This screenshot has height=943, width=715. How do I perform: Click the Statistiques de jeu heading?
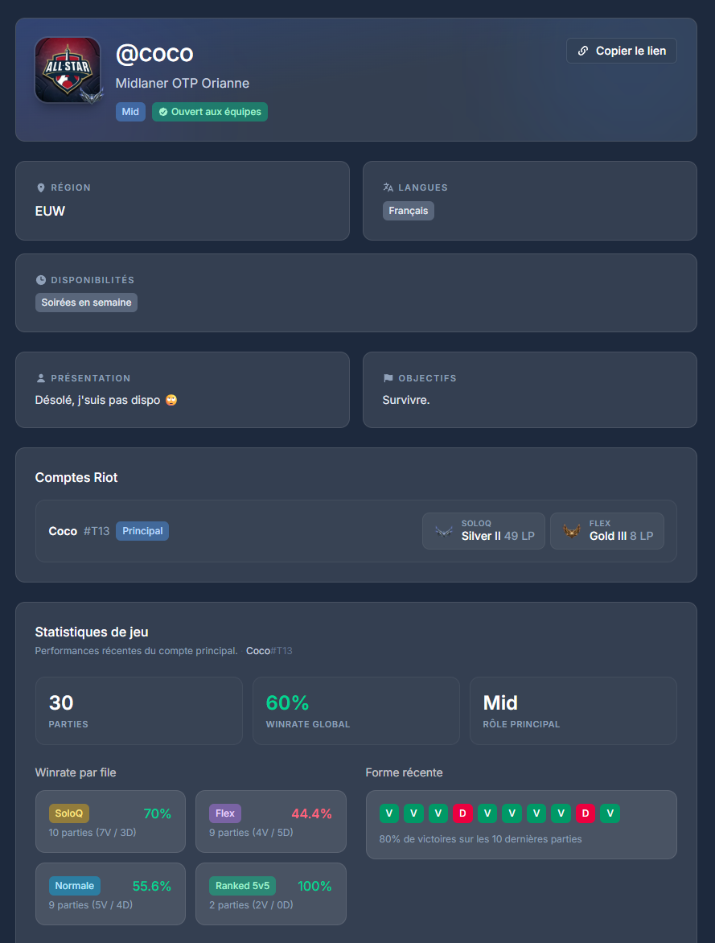92,632
